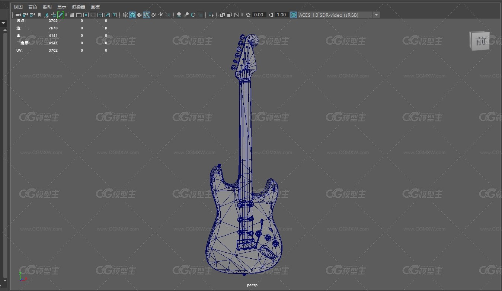Image resolution: width=502 pixels, height=291 pixels.
Task: Click the UV count 3702
Action: 53,51
